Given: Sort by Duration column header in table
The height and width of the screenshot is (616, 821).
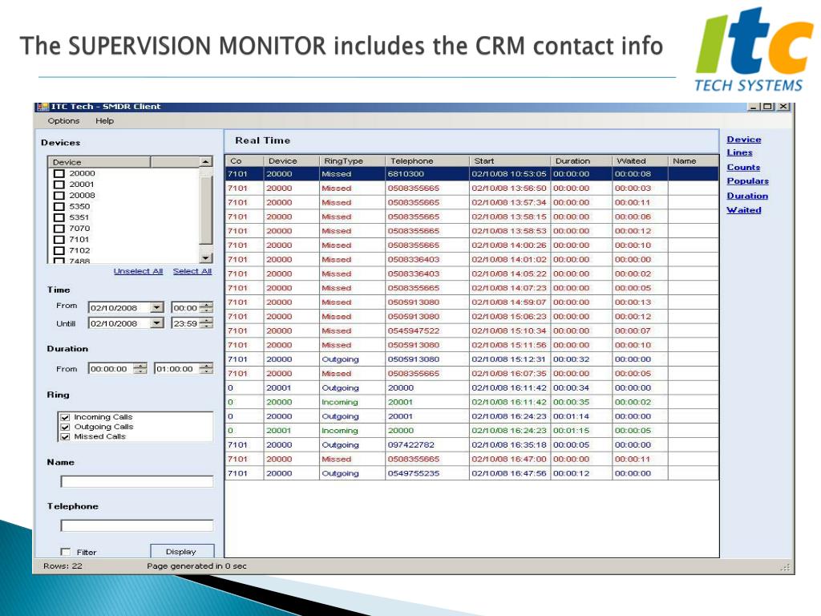Looking at the screenshot, I should pyautogui.click(x=581, y=160).
